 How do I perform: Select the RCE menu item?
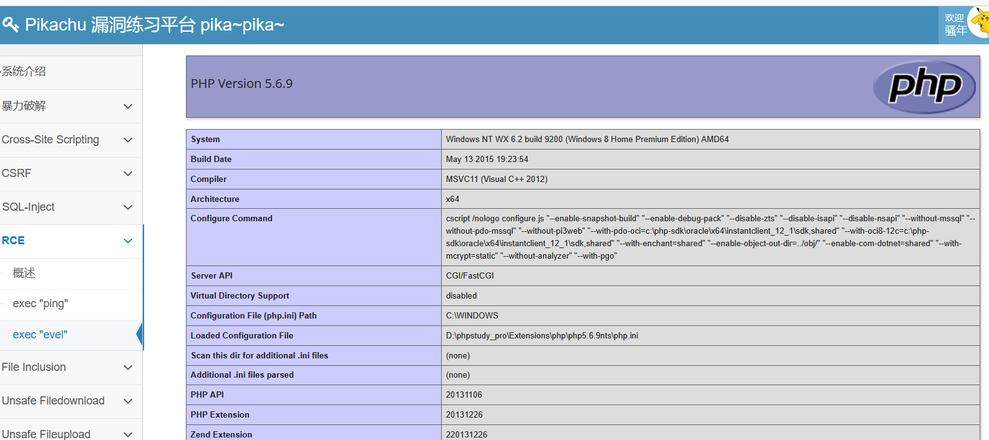71,241
